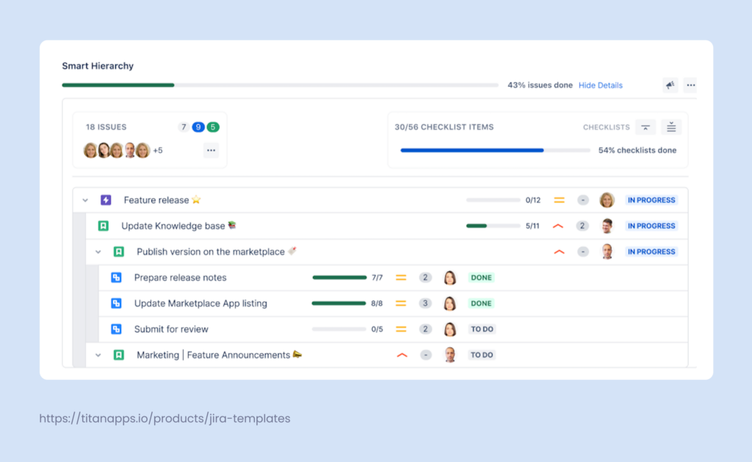Click the blue checklist progress bar
Viewport: 752px width, 462px height.
click(471, 151)
